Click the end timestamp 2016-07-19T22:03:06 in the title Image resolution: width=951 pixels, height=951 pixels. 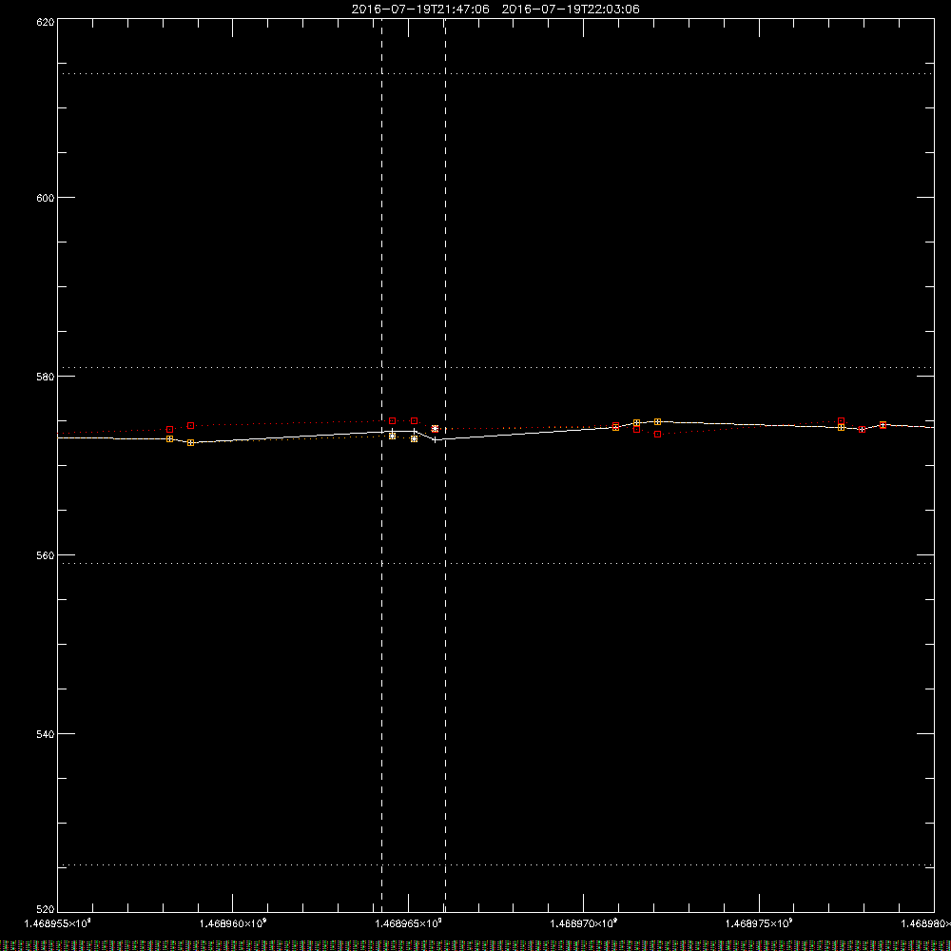(571, 10)
